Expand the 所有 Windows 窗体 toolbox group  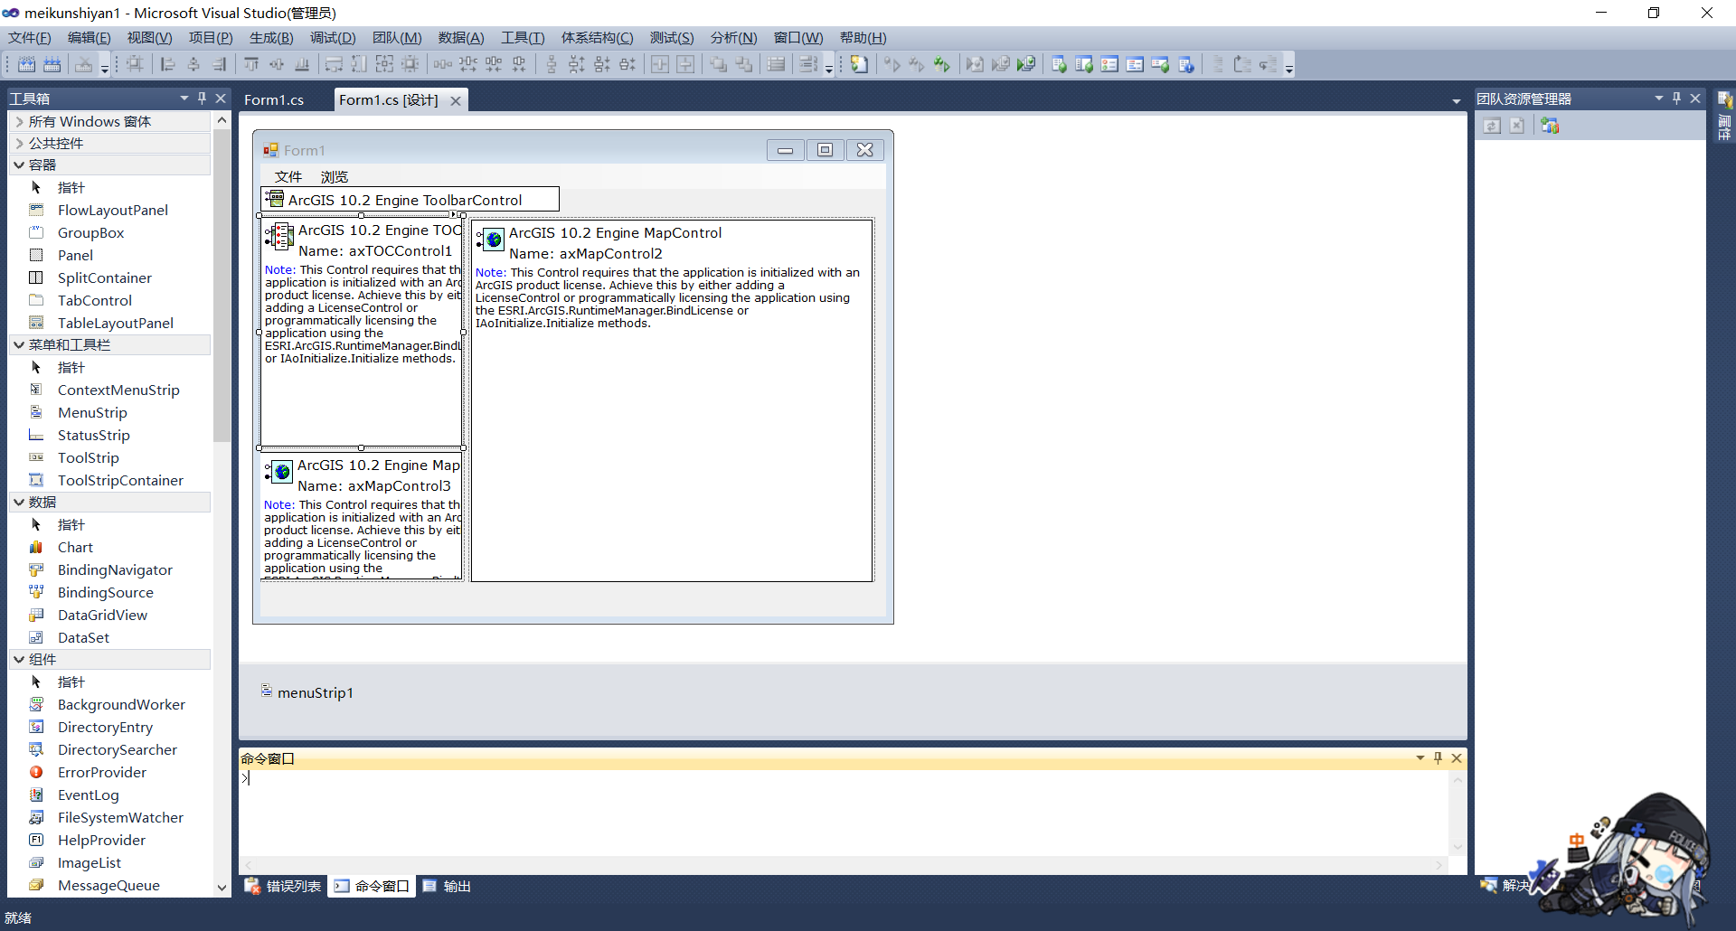click(20, 121)
